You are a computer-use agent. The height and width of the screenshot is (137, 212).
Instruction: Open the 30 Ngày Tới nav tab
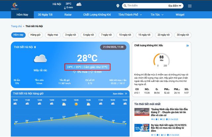point(45,15)
